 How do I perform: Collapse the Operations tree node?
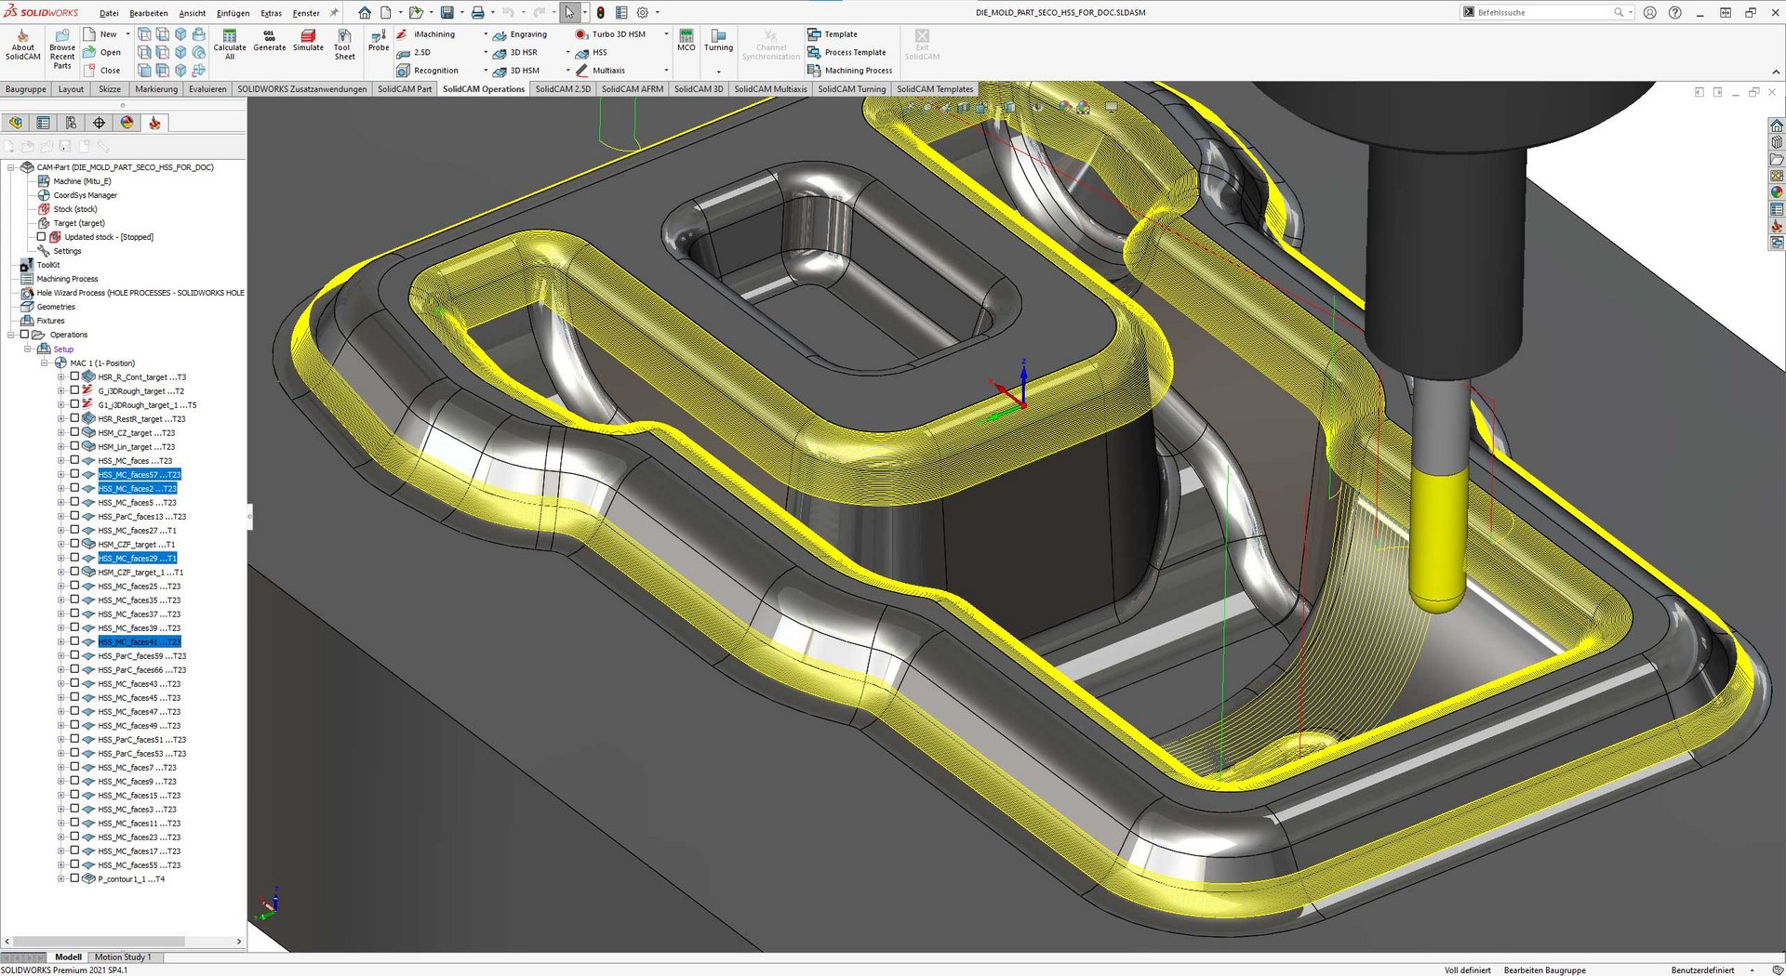11,335
